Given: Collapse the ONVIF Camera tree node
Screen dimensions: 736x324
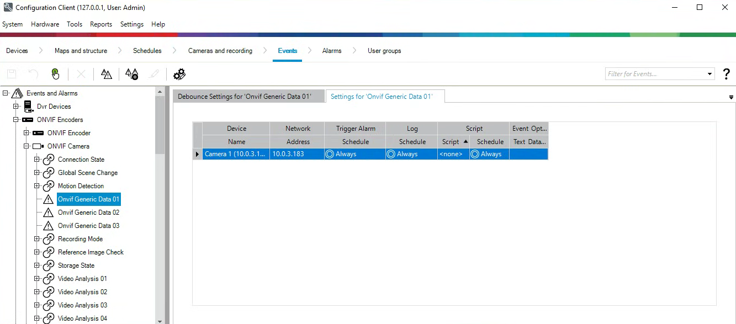Looking at the screenshot, I should pyautogui.click(x=27, y=146).
